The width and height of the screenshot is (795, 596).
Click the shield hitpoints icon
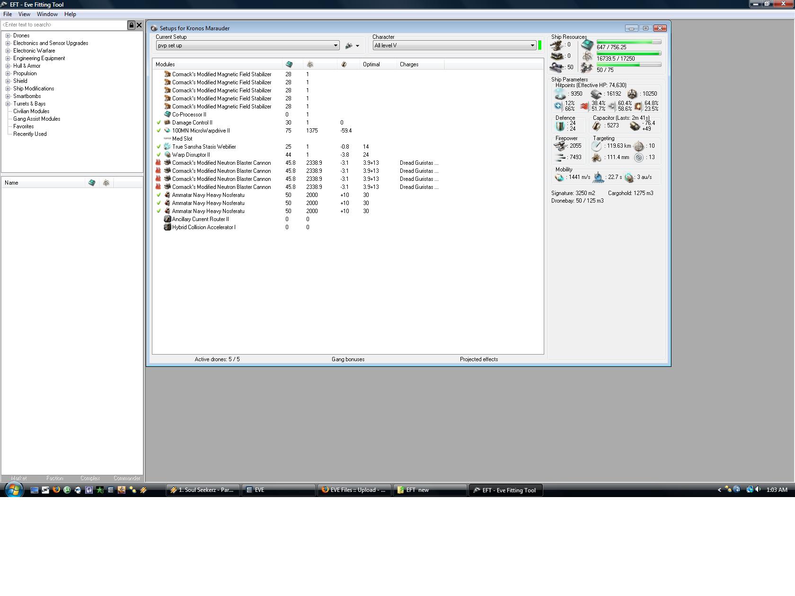click(x=560, y=94)
